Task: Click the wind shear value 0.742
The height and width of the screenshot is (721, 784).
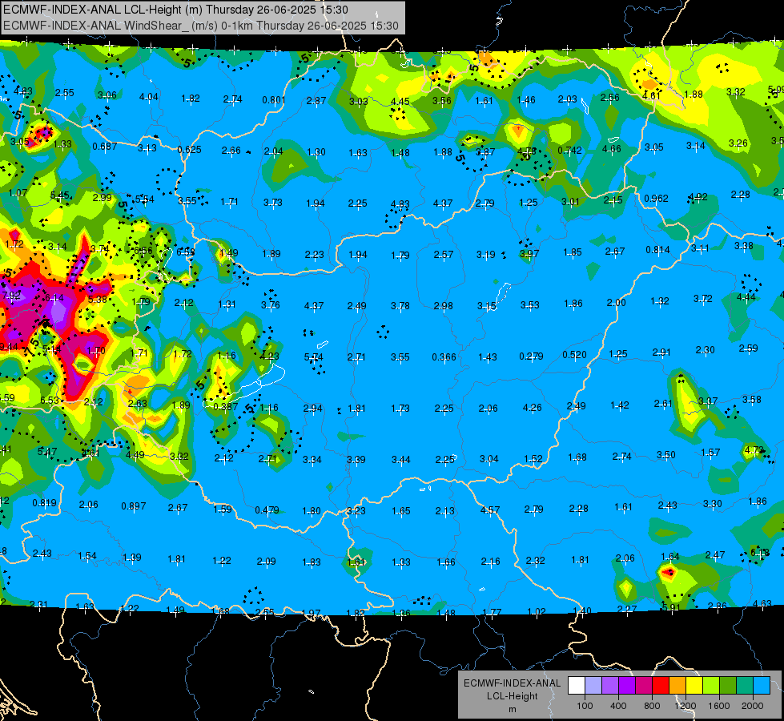Action: click(570, 150)
